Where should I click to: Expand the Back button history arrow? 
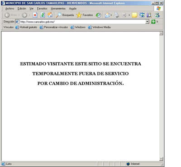19,15
